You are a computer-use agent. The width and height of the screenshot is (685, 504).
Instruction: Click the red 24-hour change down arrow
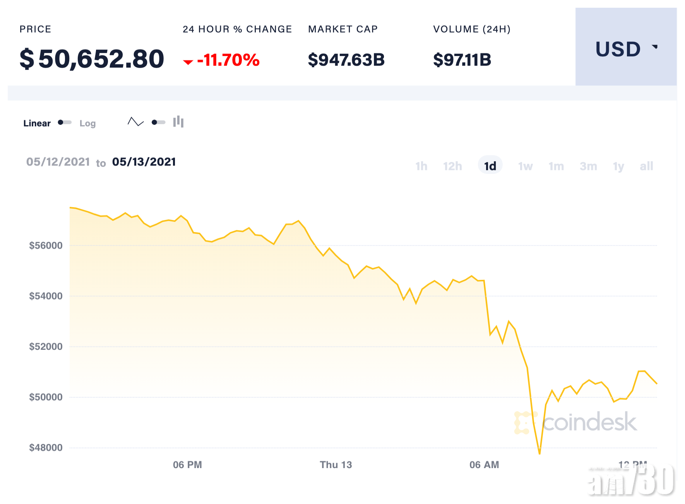click(188, 62)
